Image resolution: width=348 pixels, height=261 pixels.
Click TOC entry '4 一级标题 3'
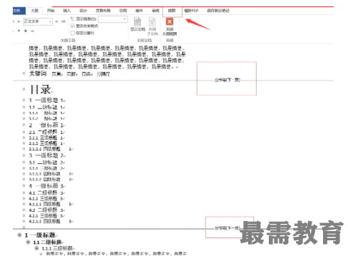47,186
